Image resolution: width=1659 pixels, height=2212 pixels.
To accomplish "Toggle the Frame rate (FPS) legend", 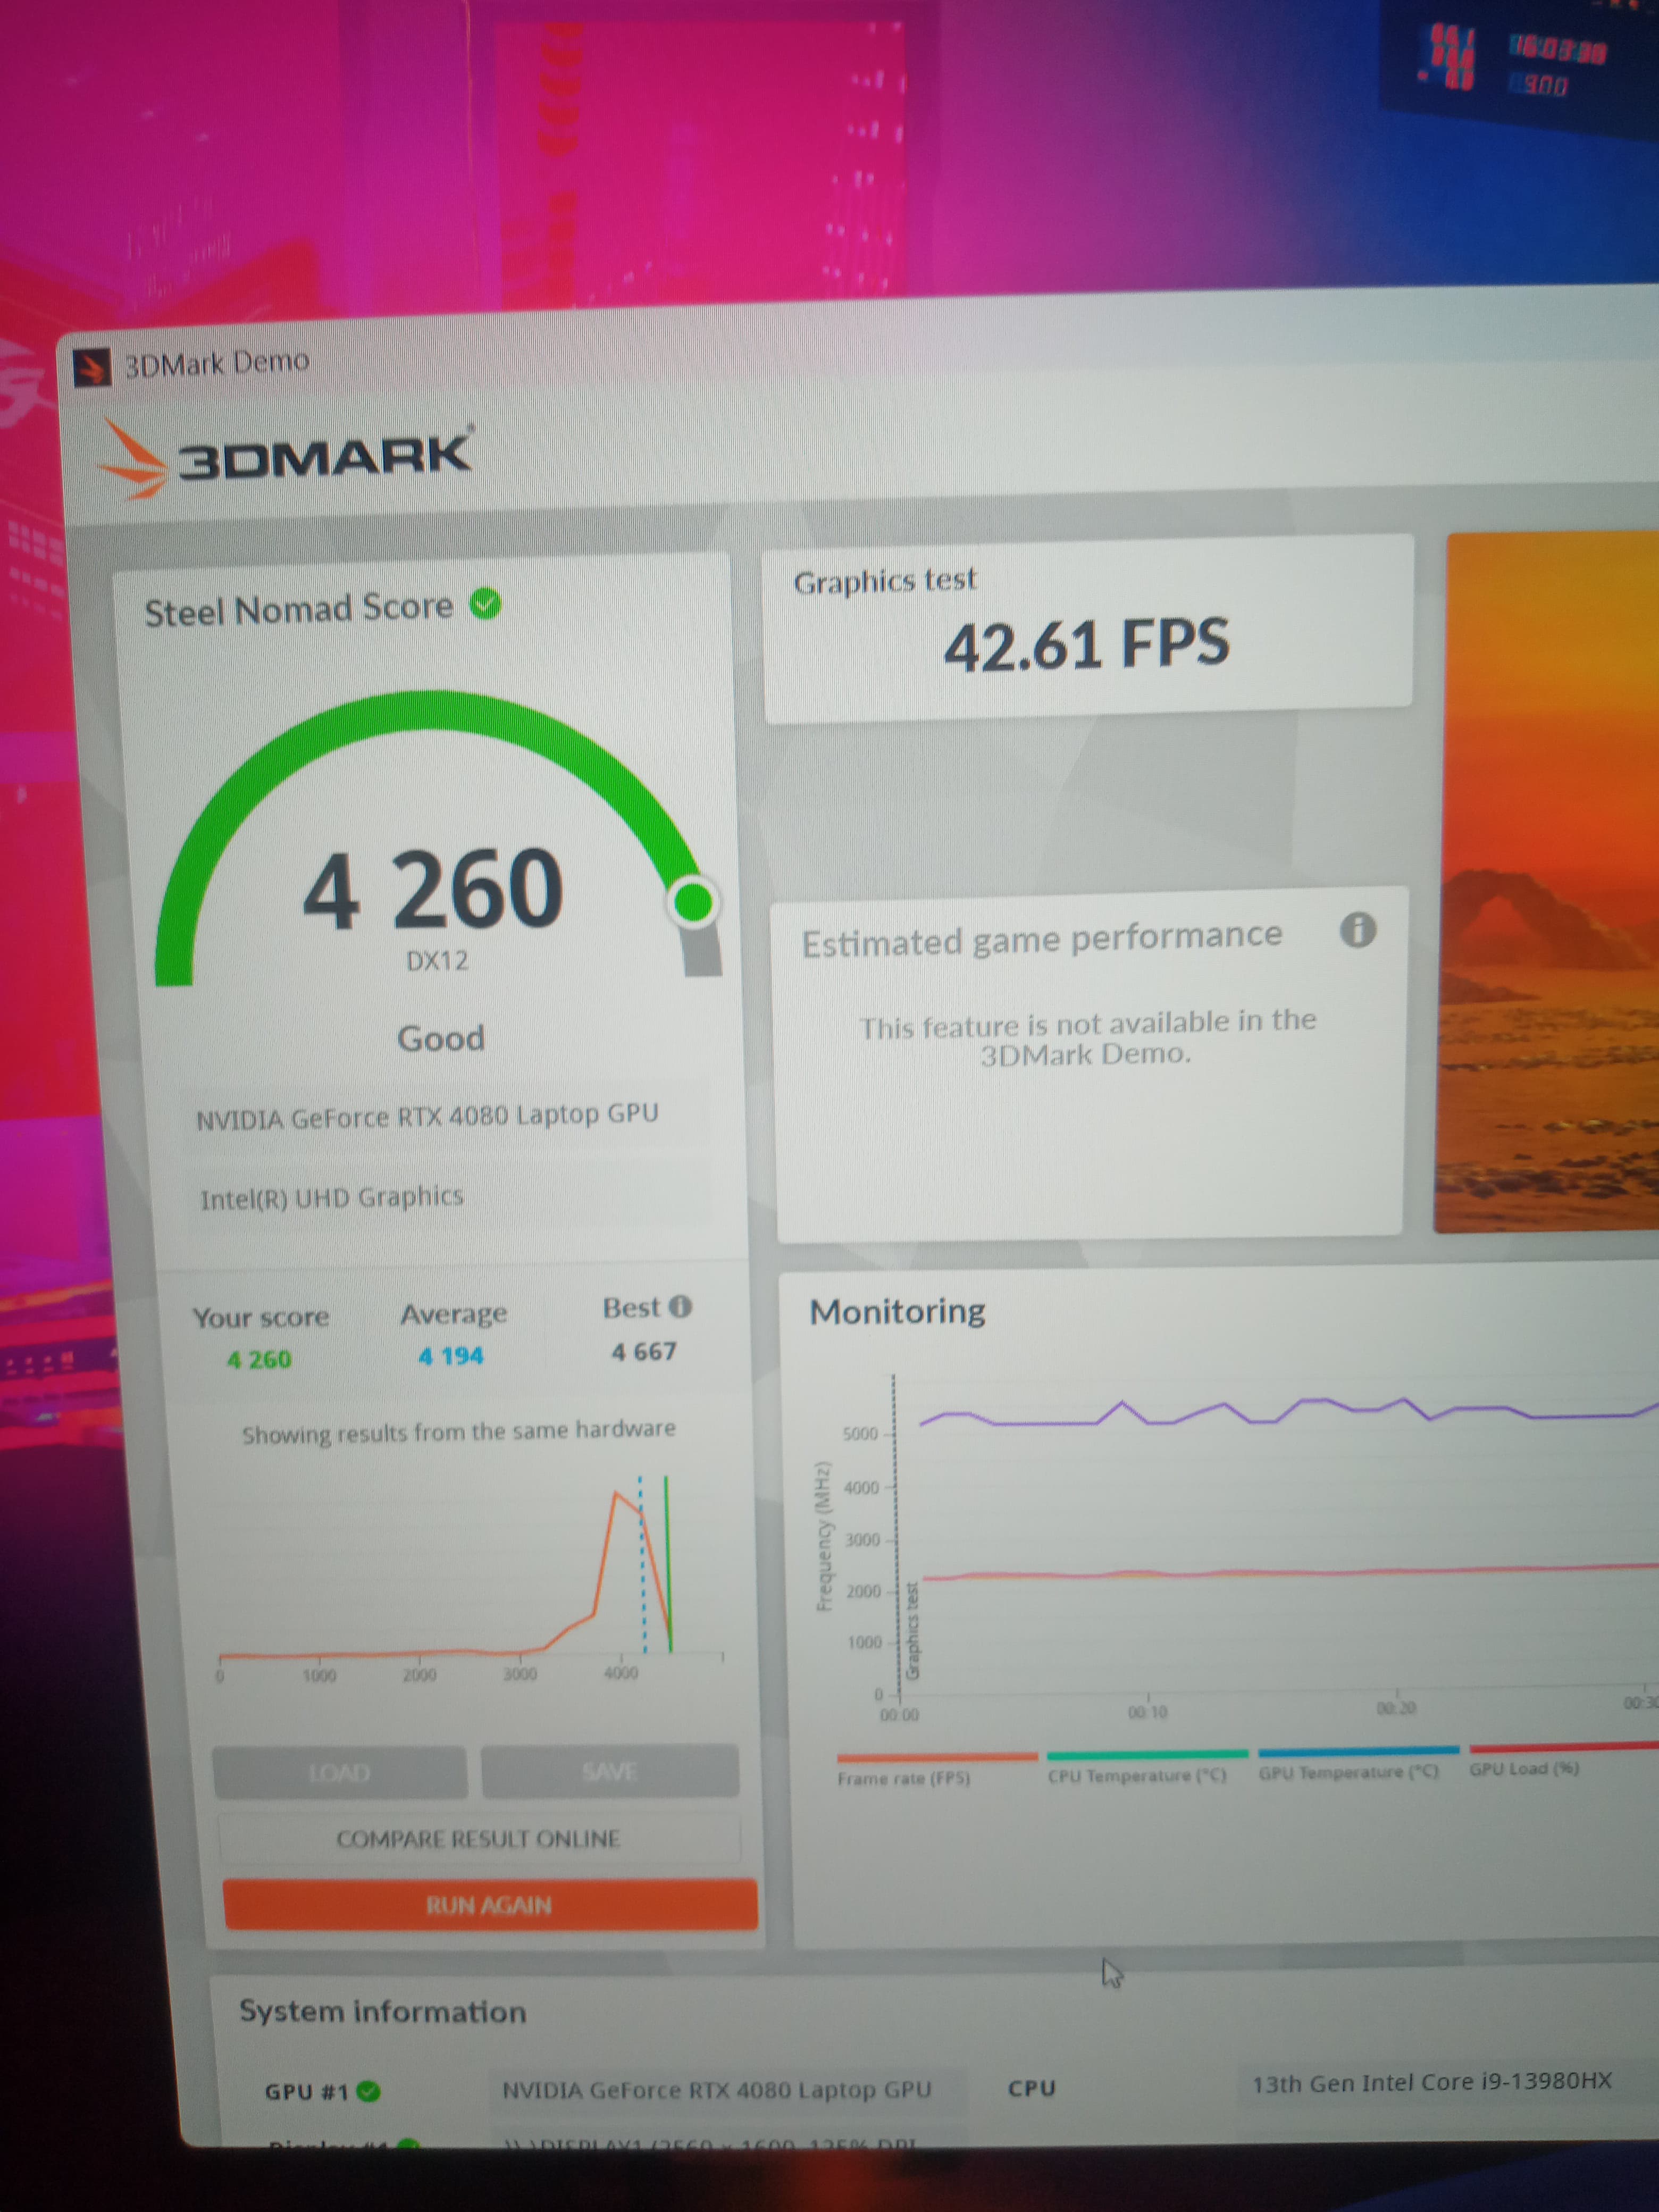I will point(904,1778).
